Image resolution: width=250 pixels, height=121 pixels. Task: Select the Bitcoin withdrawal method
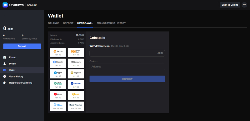click(x=58, y=52)
